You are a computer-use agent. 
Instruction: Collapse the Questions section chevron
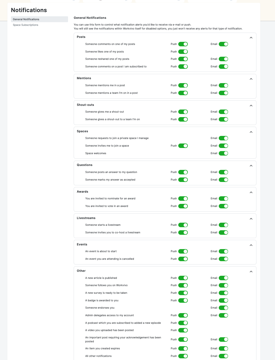251,166
